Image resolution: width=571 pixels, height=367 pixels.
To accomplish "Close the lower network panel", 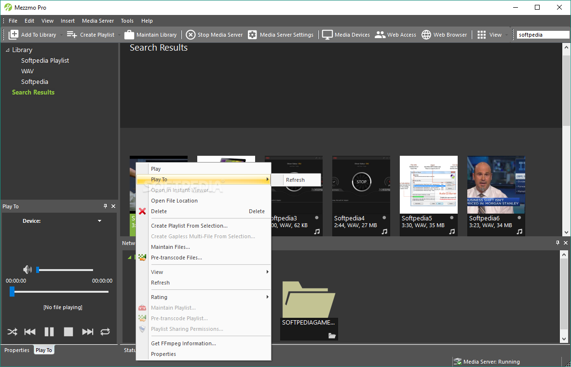I will pyautogui.click(x=566, y=243).
